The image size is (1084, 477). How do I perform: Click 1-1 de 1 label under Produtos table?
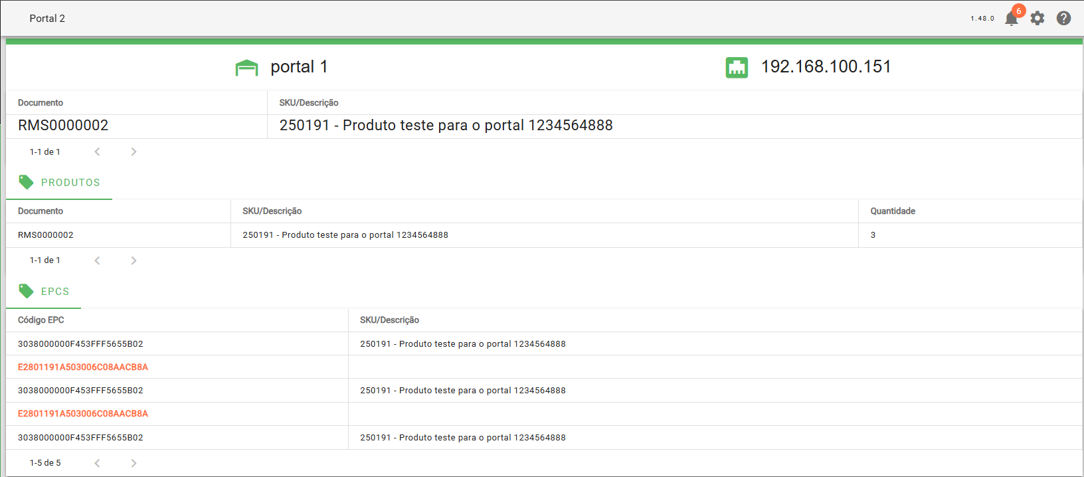pyautogui.click(x=45, y=260)
